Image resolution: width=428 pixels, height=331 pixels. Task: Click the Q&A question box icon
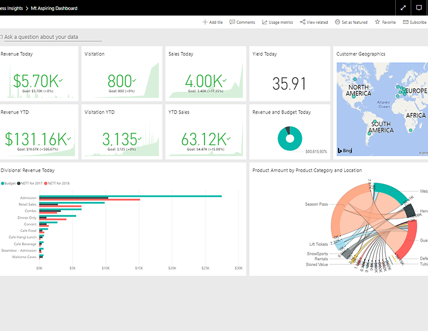click(1, 37)
